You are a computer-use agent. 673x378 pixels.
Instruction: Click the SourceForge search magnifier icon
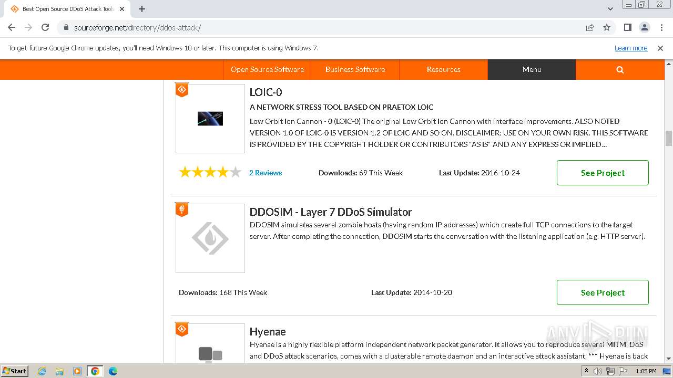[620, 69]
